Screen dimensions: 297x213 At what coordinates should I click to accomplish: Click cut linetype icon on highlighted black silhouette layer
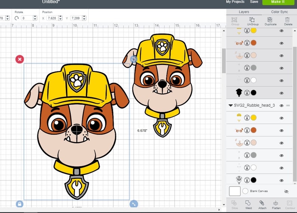tap(247, 93)
